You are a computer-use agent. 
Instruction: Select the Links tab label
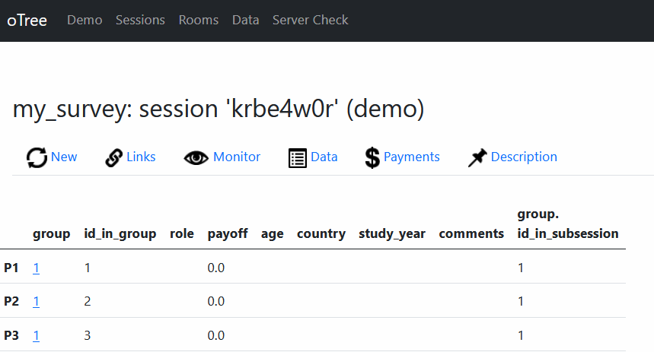coord(141,157)
